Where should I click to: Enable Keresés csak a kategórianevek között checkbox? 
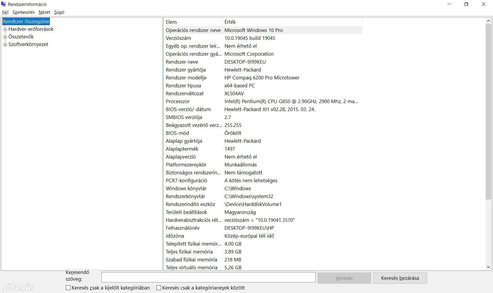pos(159,288)
